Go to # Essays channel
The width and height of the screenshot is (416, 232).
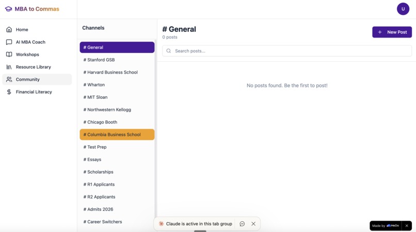[117, 159]
